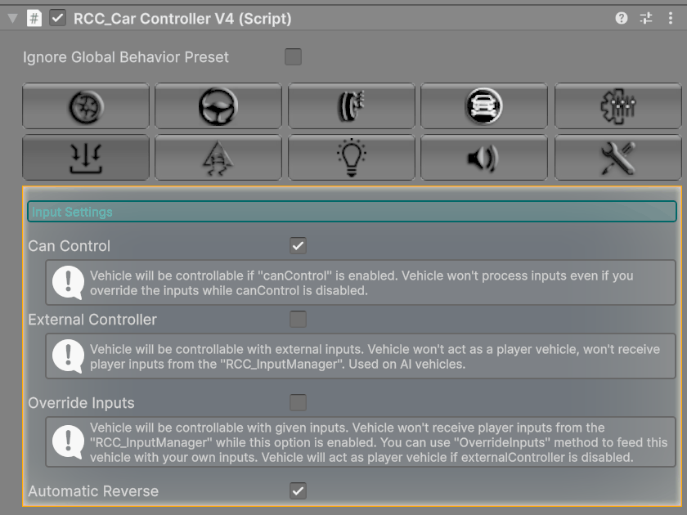Enable the External Controller checkbox
Screen dimensions: 687x515
click(298, 320)
